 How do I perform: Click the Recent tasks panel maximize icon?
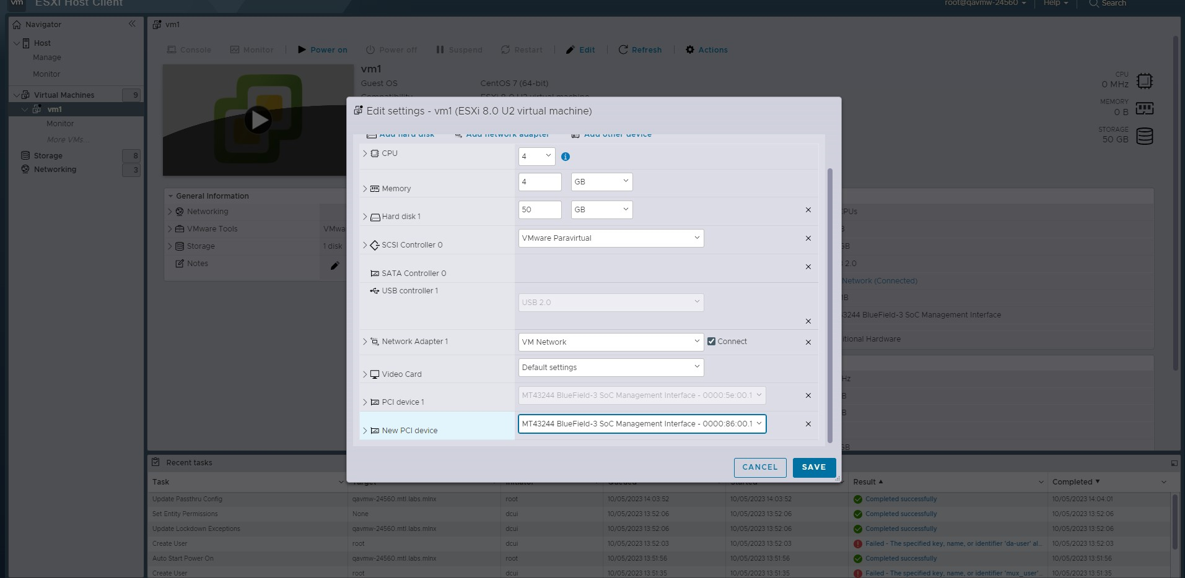point(1174,463)
